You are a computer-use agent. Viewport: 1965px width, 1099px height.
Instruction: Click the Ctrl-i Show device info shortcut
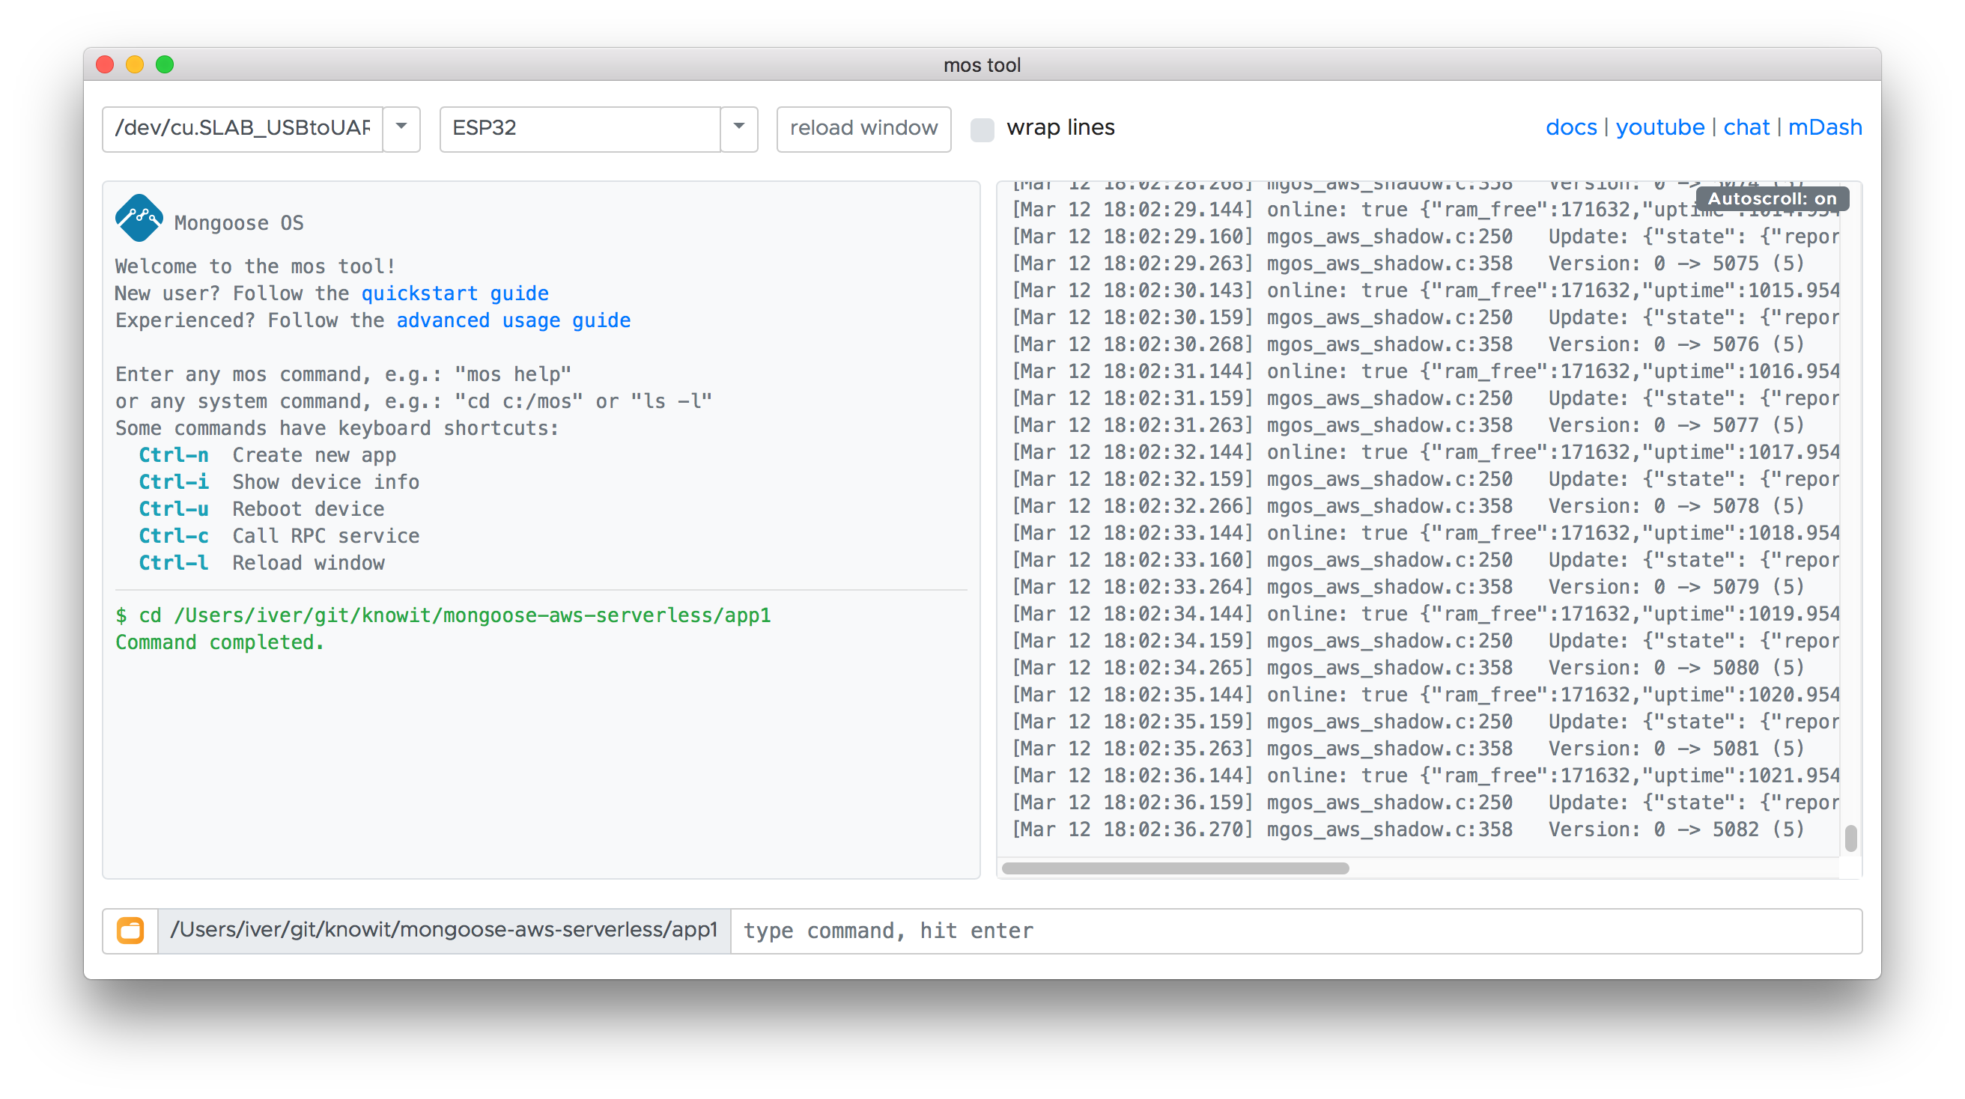279,482
